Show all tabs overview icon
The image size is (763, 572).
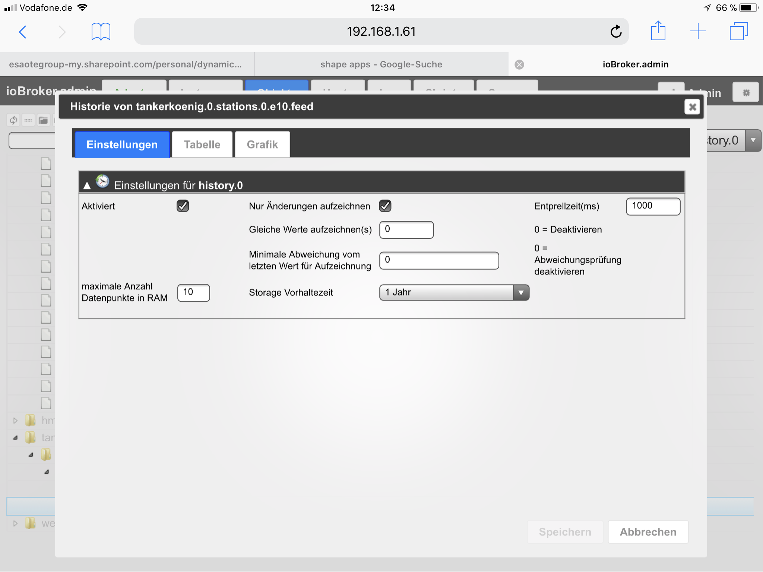(738, 31)
